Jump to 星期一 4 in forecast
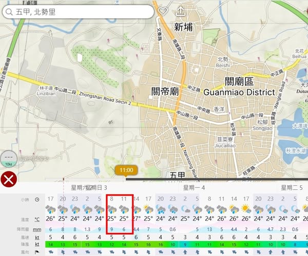Screen dimensions: 308x256 tap(194, 188)
